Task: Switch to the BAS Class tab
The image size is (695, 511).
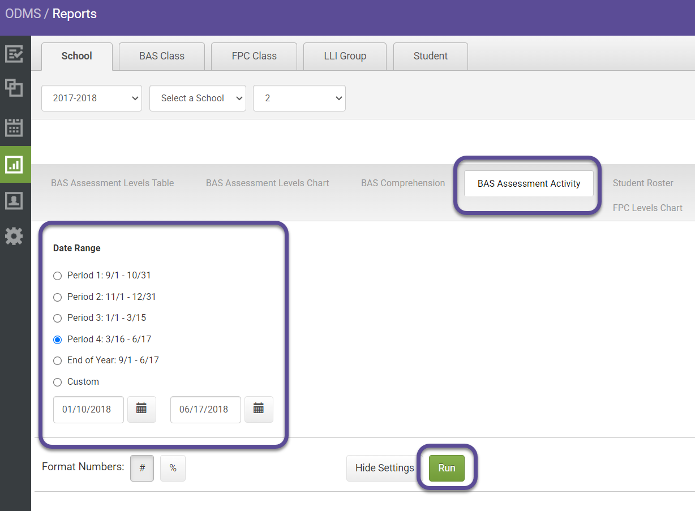Action: coord(161,56)
